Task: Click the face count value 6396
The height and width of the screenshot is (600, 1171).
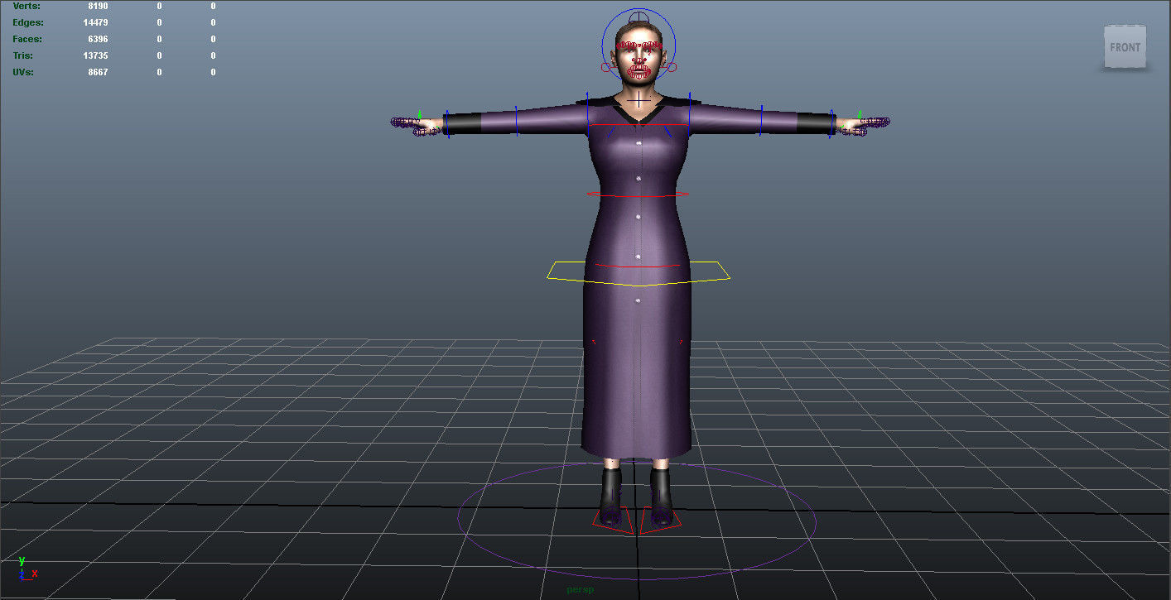Action: (98, 39)
